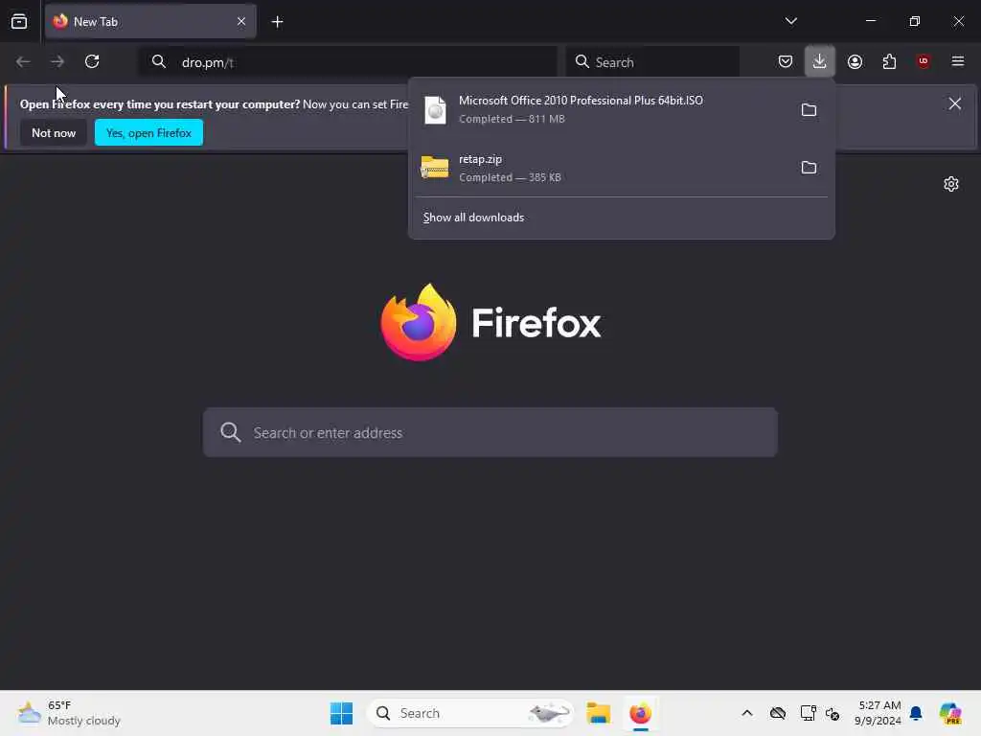Screen dimensions: 981x736
Task: Reload the current page
Action: click(x=92, y=61)
